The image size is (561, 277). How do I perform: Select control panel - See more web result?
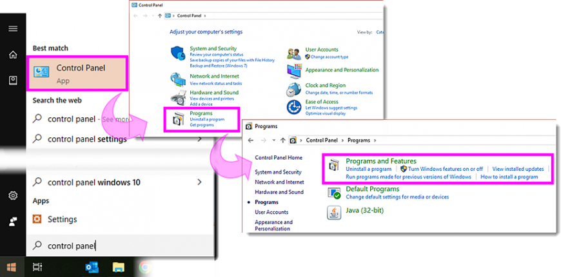[x=88, y=119]
